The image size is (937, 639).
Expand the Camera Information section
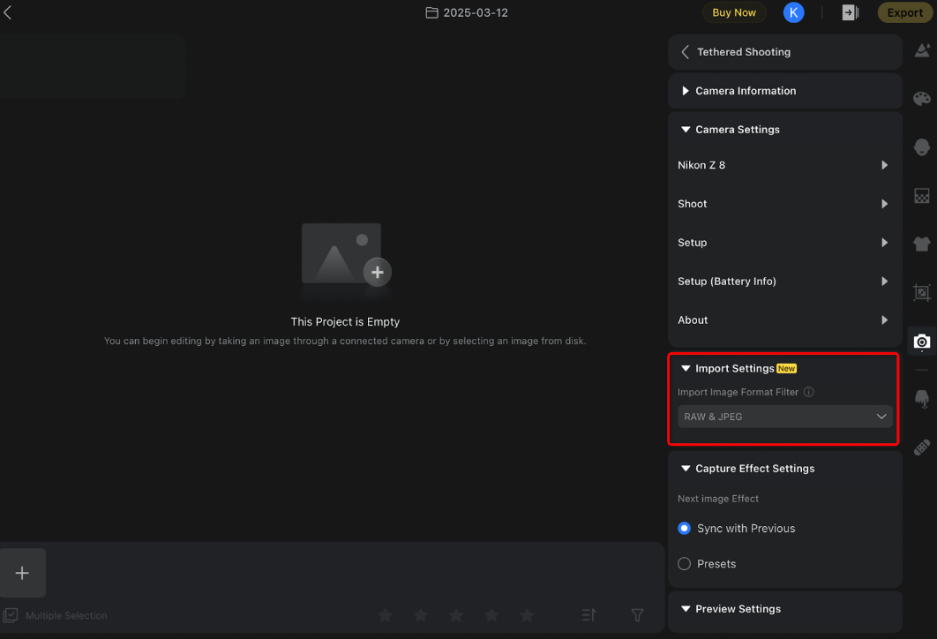(x=746, y=91)
